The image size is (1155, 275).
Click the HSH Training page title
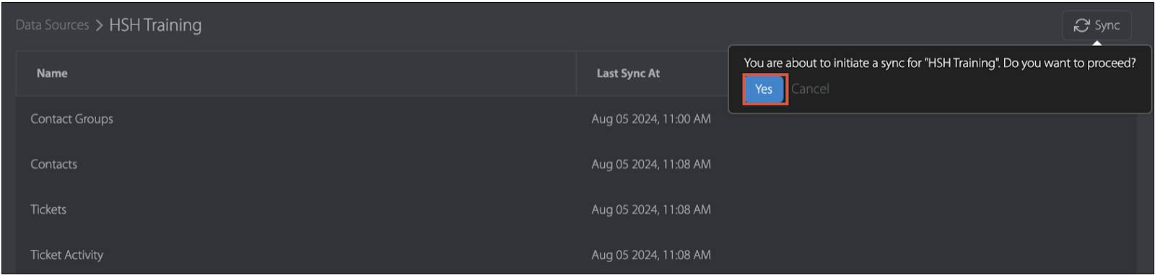[155, 25]
